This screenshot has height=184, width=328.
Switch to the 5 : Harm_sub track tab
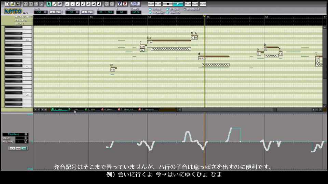(127, 109)
